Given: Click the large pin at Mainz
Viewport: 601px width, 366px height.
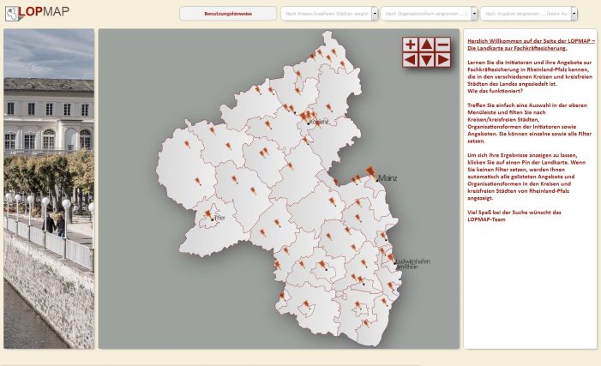Looking at the screenshot, I should (x=370, y=173).
